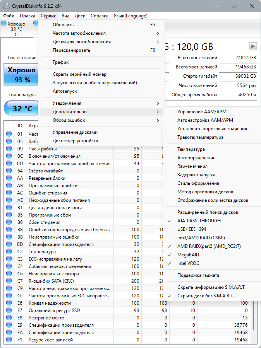Click the next disk arrow button
The image size is (261, 348).
pyautogui.click(x=253, y=46)
